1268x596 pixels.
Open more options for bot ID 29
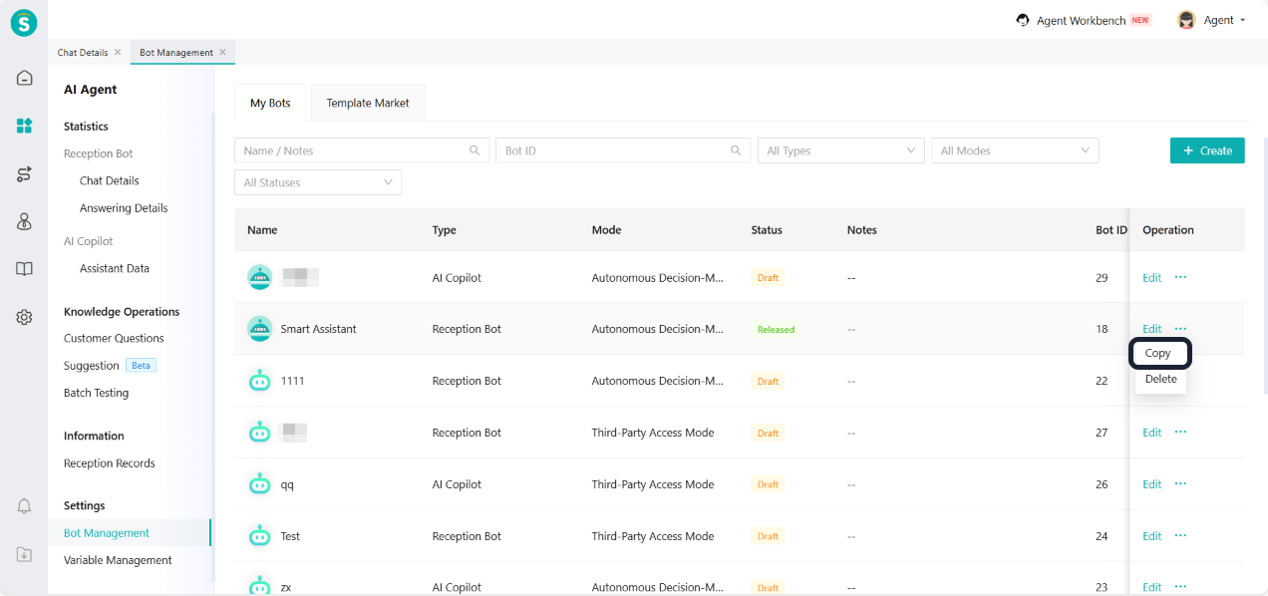click(x=1180, y=277)
